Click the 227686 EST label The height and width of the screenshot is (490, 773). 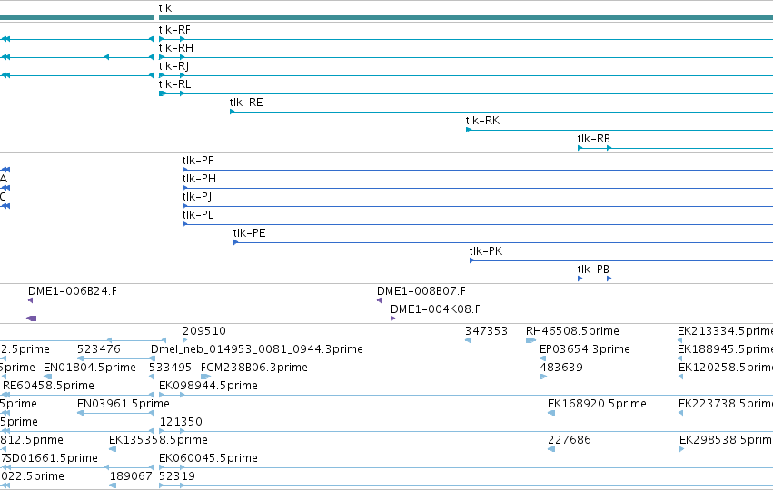pyautogui.click(x=570, y=440)
